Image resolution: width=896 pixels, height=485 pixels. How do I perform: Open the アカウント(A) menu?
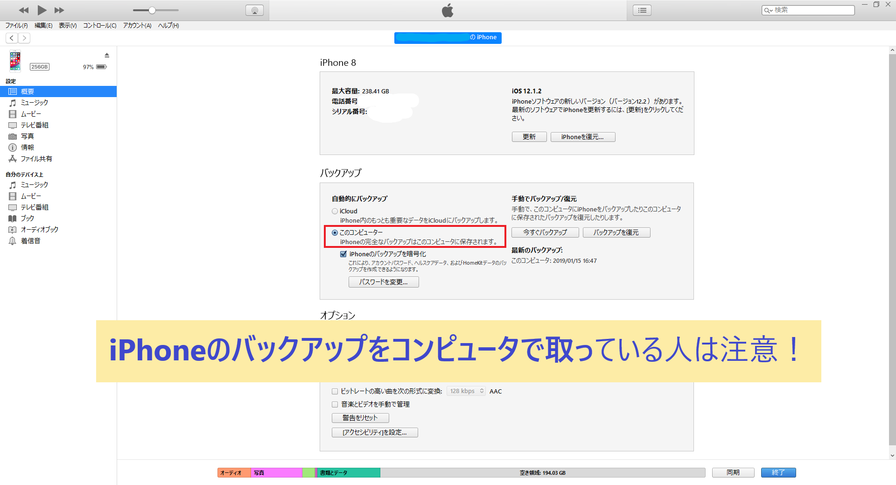[137, 26]
